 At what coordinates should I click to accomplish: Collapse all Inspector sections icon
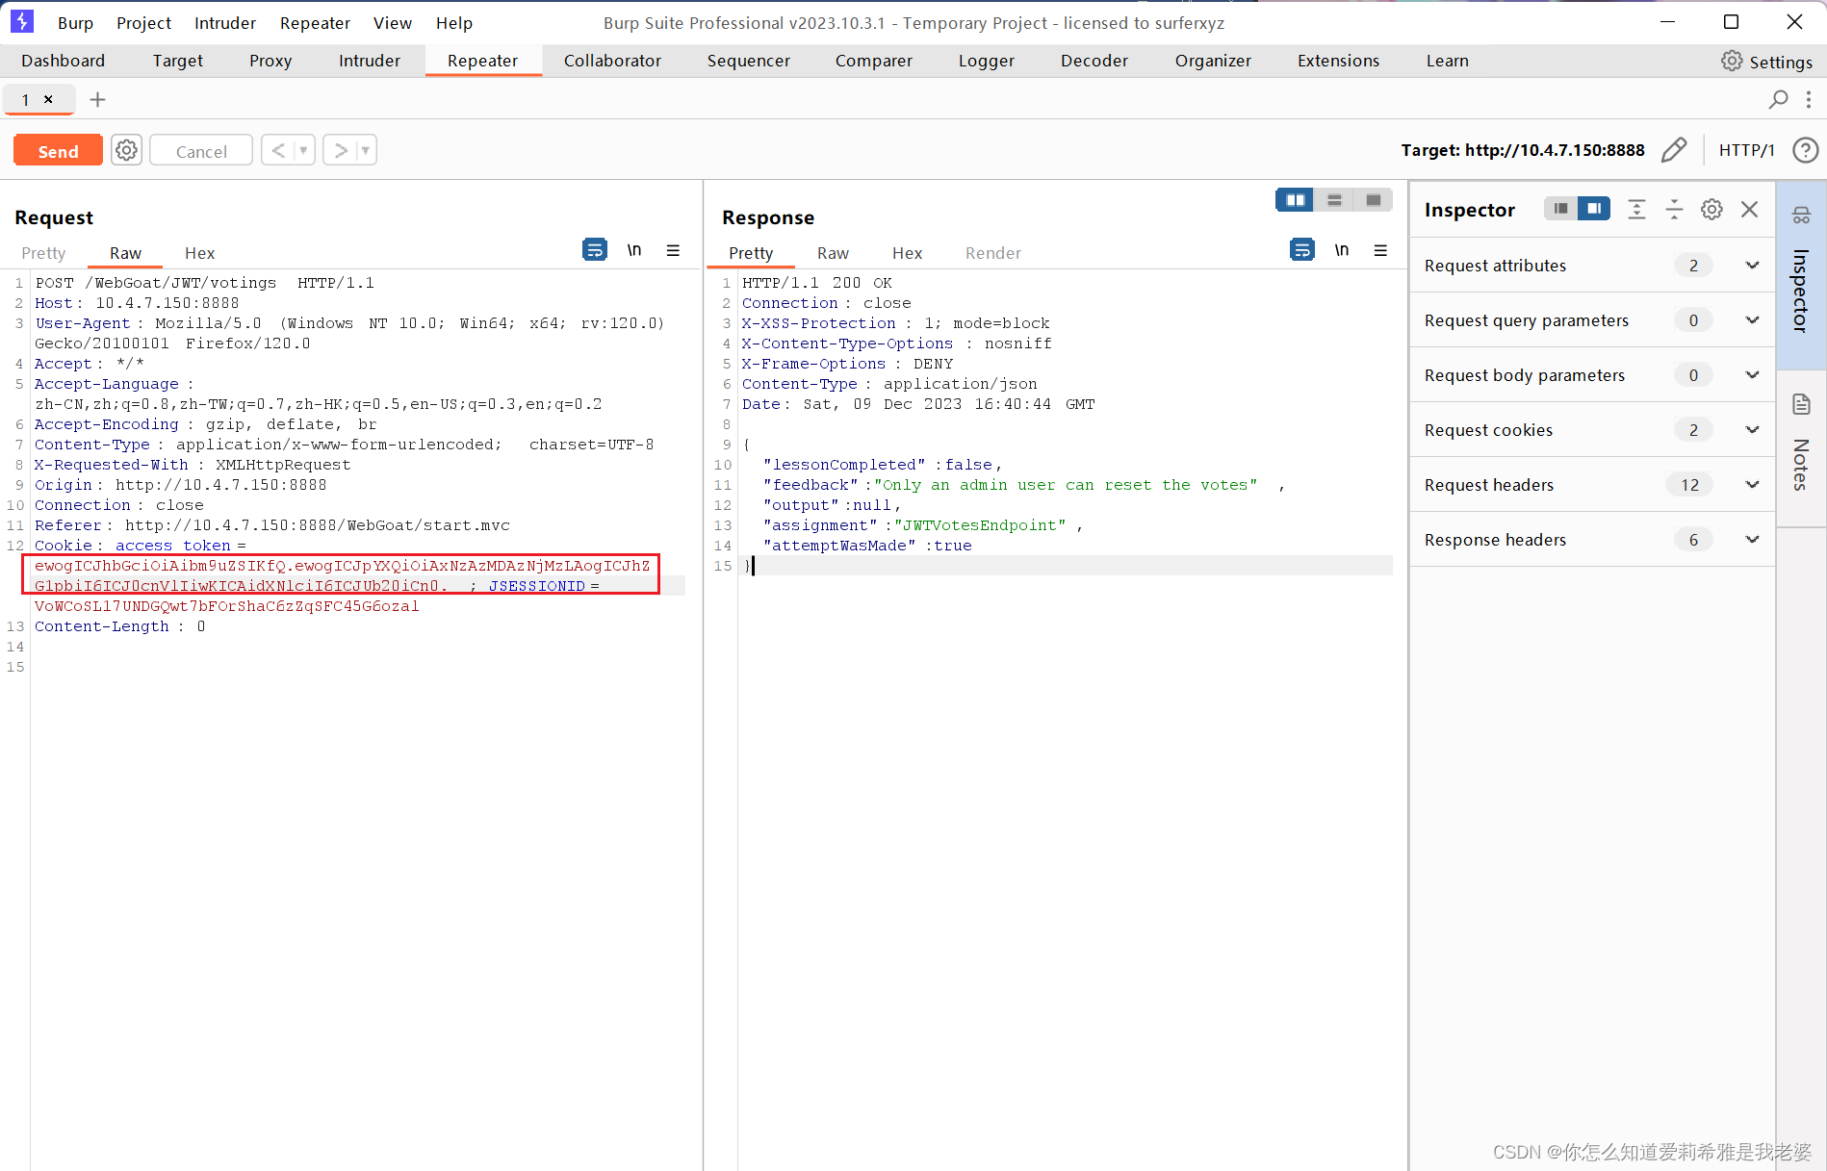[x=1674, y=209]
